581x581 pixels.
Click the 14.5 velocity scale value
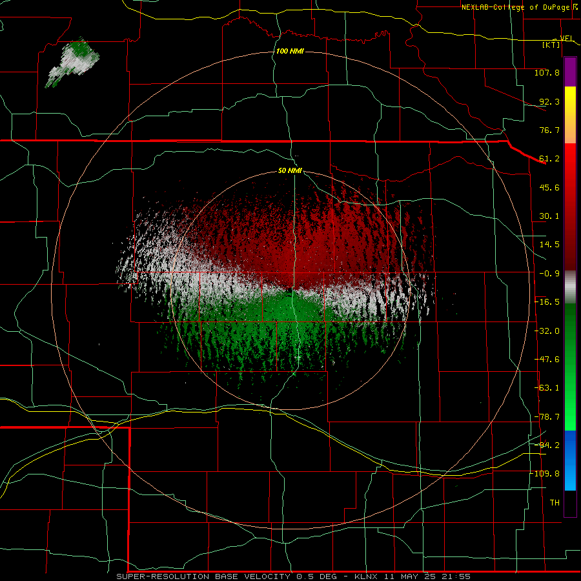point(549,245)
